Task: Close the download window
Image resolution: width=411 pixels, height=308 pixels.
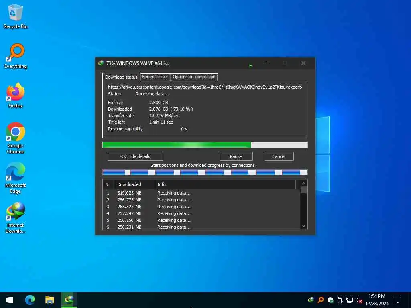Action: click(303, 63)
